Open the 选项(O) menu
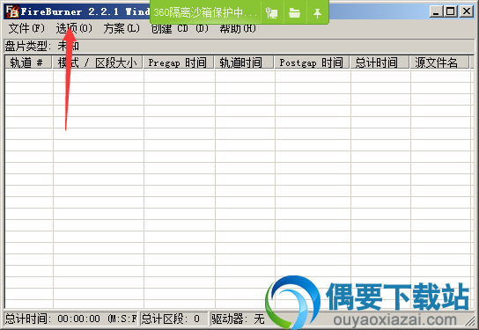Image resolution: width=479 pixels, height=330 pixels. (74, 29)
